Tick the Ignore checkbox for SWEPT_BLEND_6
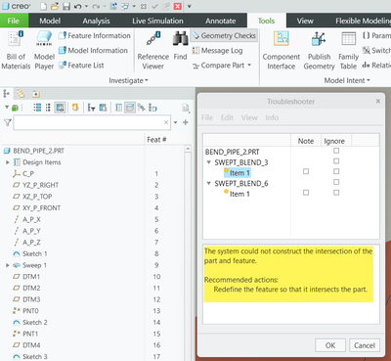The image size is (391, 361). pos(336,182)
